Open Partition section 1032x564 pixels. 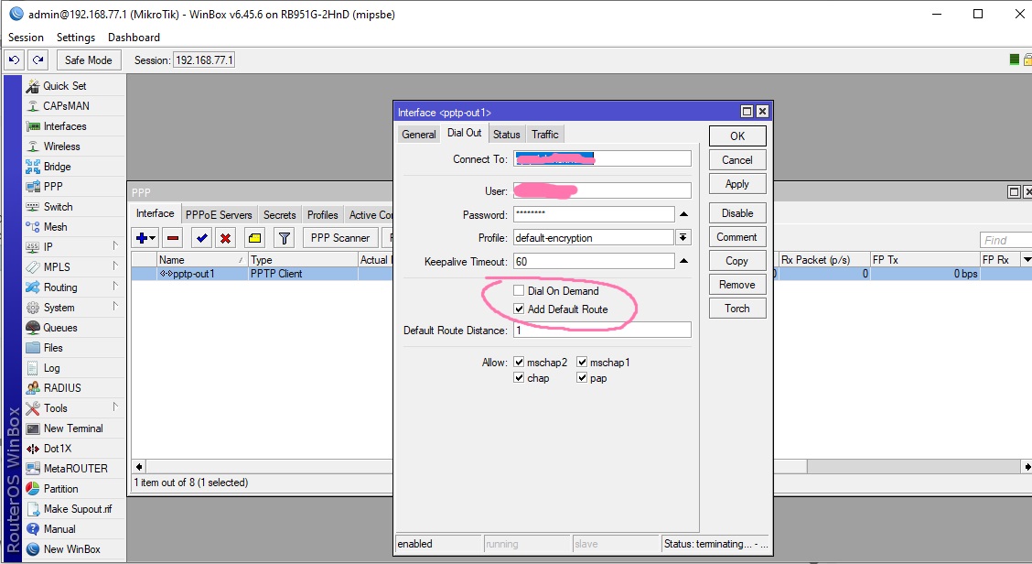60,489
